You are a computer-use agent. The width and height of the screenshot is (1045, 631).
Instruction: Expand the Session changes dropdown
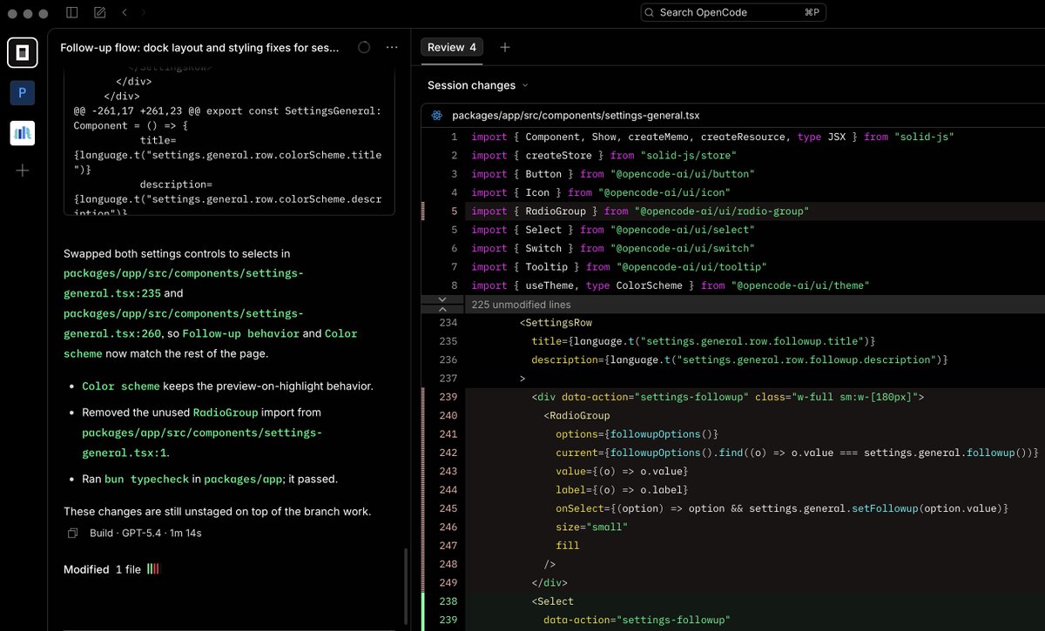click(x=478, y=85)
